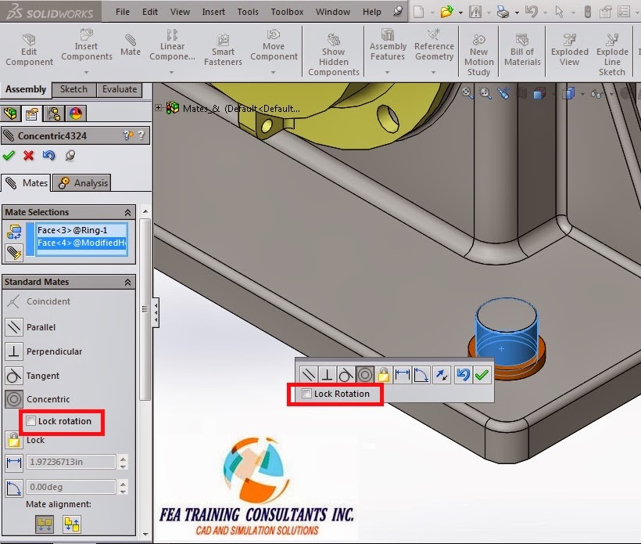Select the Exploded View tool
This screenshot has width=641, height=544.
569,47
